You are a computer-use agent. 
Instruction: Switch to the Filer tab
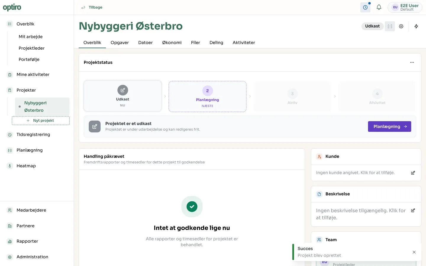pos(196,43)
